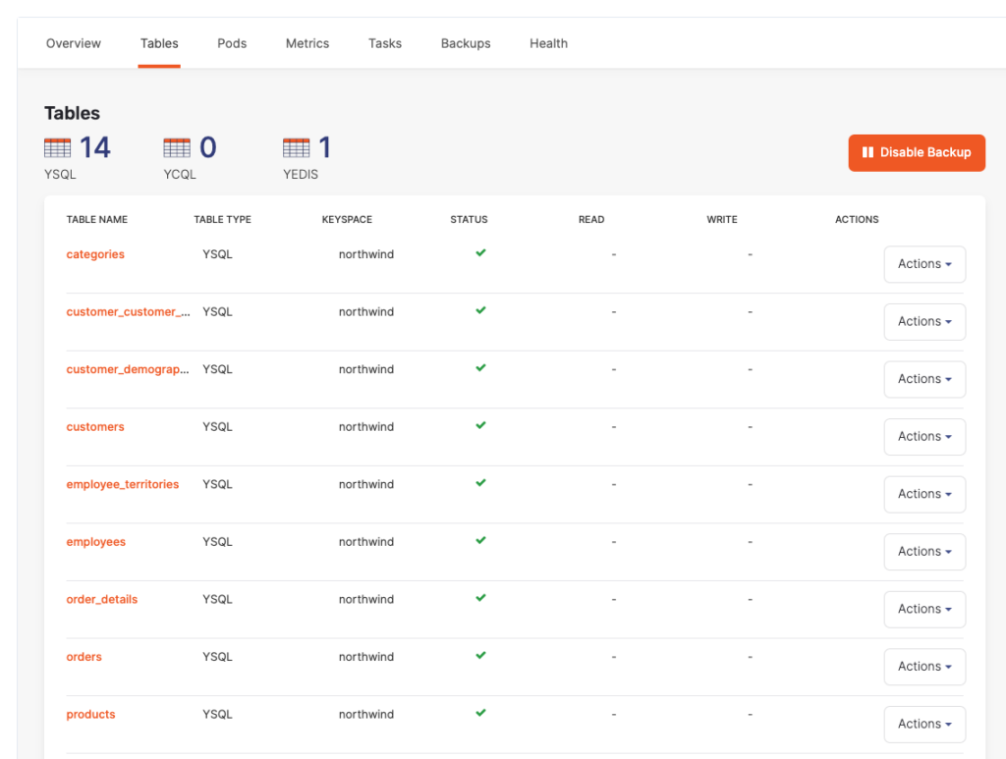
Task: Click the green status checkmark for categories
Action: [480, 252]
